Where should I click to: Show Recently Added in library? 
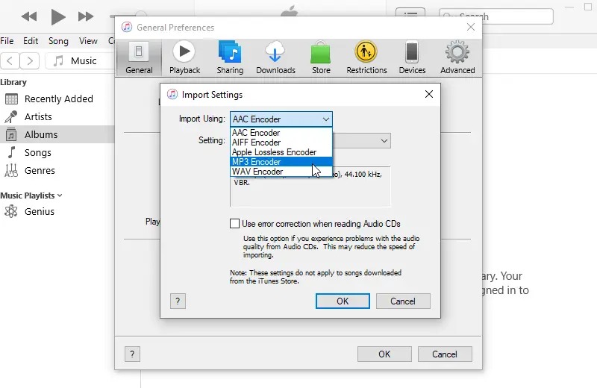pyautogui.click(x=57, y=99)
